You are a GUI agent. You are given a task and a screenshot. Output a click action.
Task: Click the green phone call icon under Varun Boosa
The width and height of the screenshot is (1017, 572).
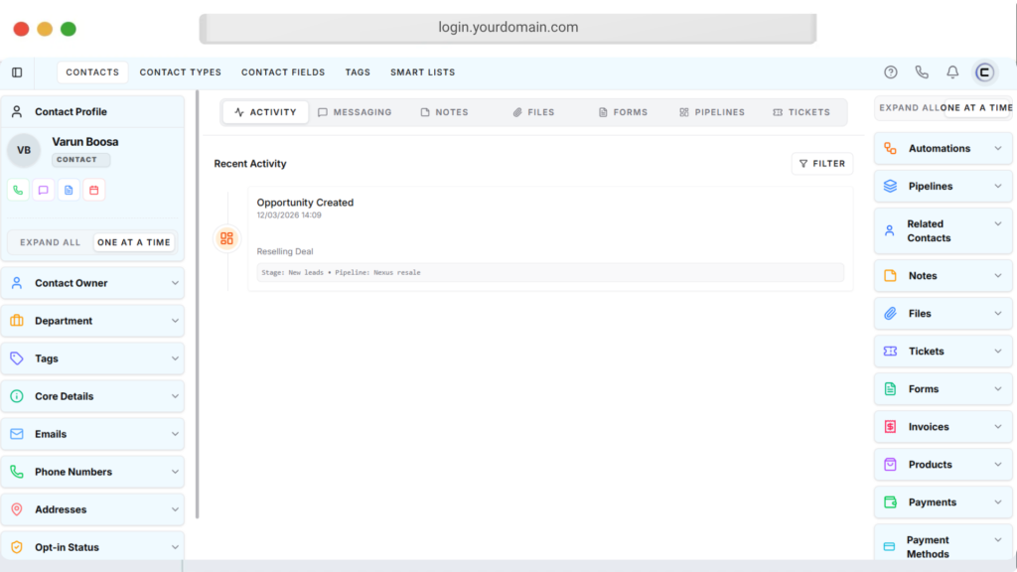[18, 190]
